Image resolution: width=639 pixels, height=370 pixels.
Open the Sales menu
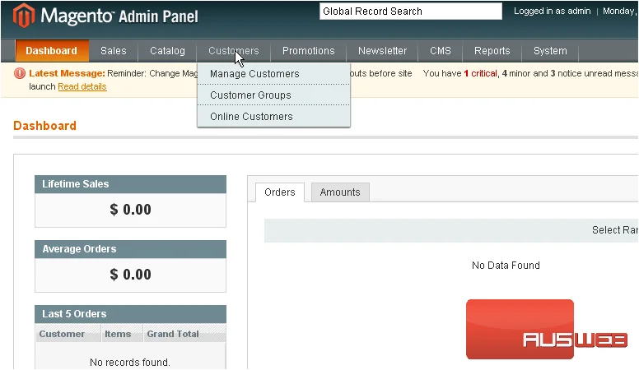(114, 51)
